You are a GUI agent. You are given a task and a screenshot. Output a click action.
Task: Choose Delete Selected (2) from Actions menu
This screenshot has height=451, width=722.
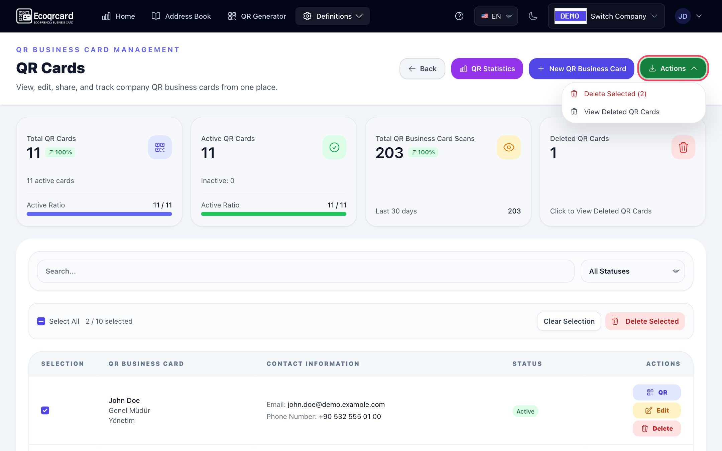click(x=634, y=94)
